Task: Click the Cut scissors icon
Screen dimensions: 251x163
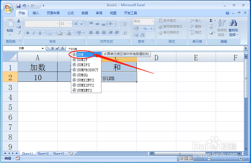Action: pos(19,21)
